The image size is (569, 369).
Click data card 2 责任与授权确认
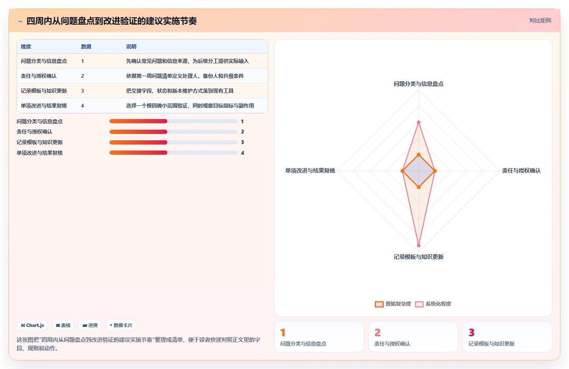413,337
